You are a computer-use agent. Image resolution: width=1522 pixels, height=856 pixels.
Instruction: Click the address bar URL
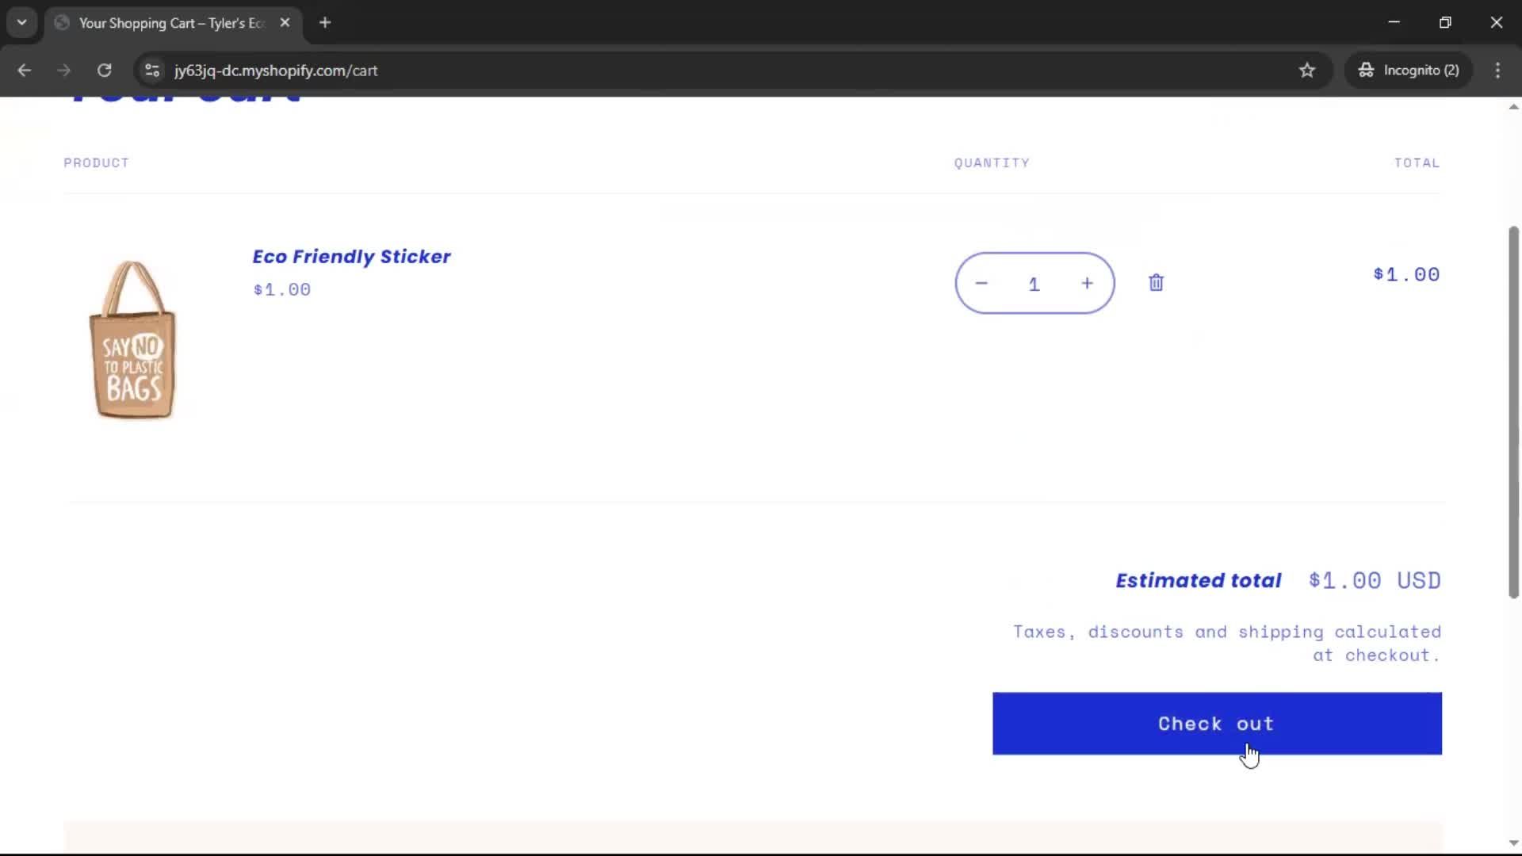click(276, 70)
